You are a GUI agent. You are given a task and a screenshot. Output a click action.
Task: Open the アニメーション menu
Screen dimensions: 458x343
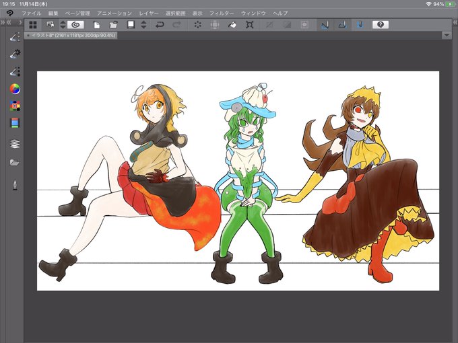pos(115,13)
